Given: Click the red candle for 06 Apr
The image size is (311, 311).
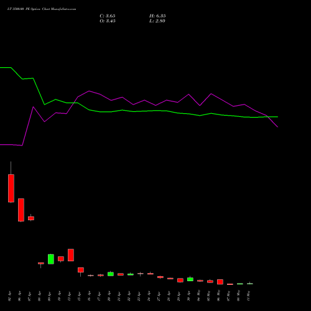Looking at the screenshot, I should [21, 210].
